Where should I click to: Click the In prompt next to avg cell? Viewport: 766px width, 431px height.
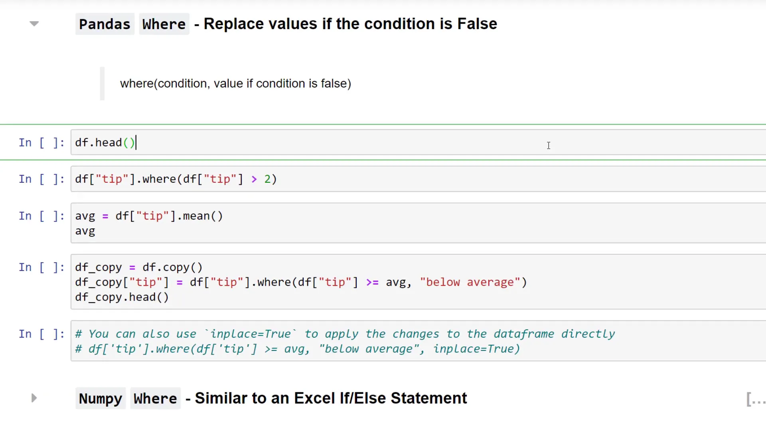tap(41, 216)
